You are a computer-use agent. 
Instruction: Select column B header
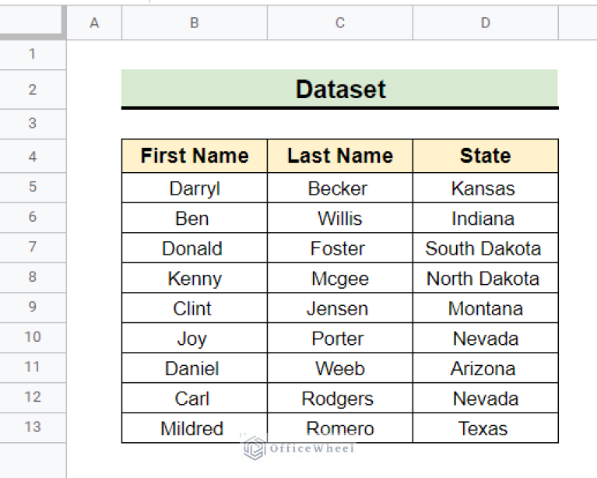click(x=195, y=23)
